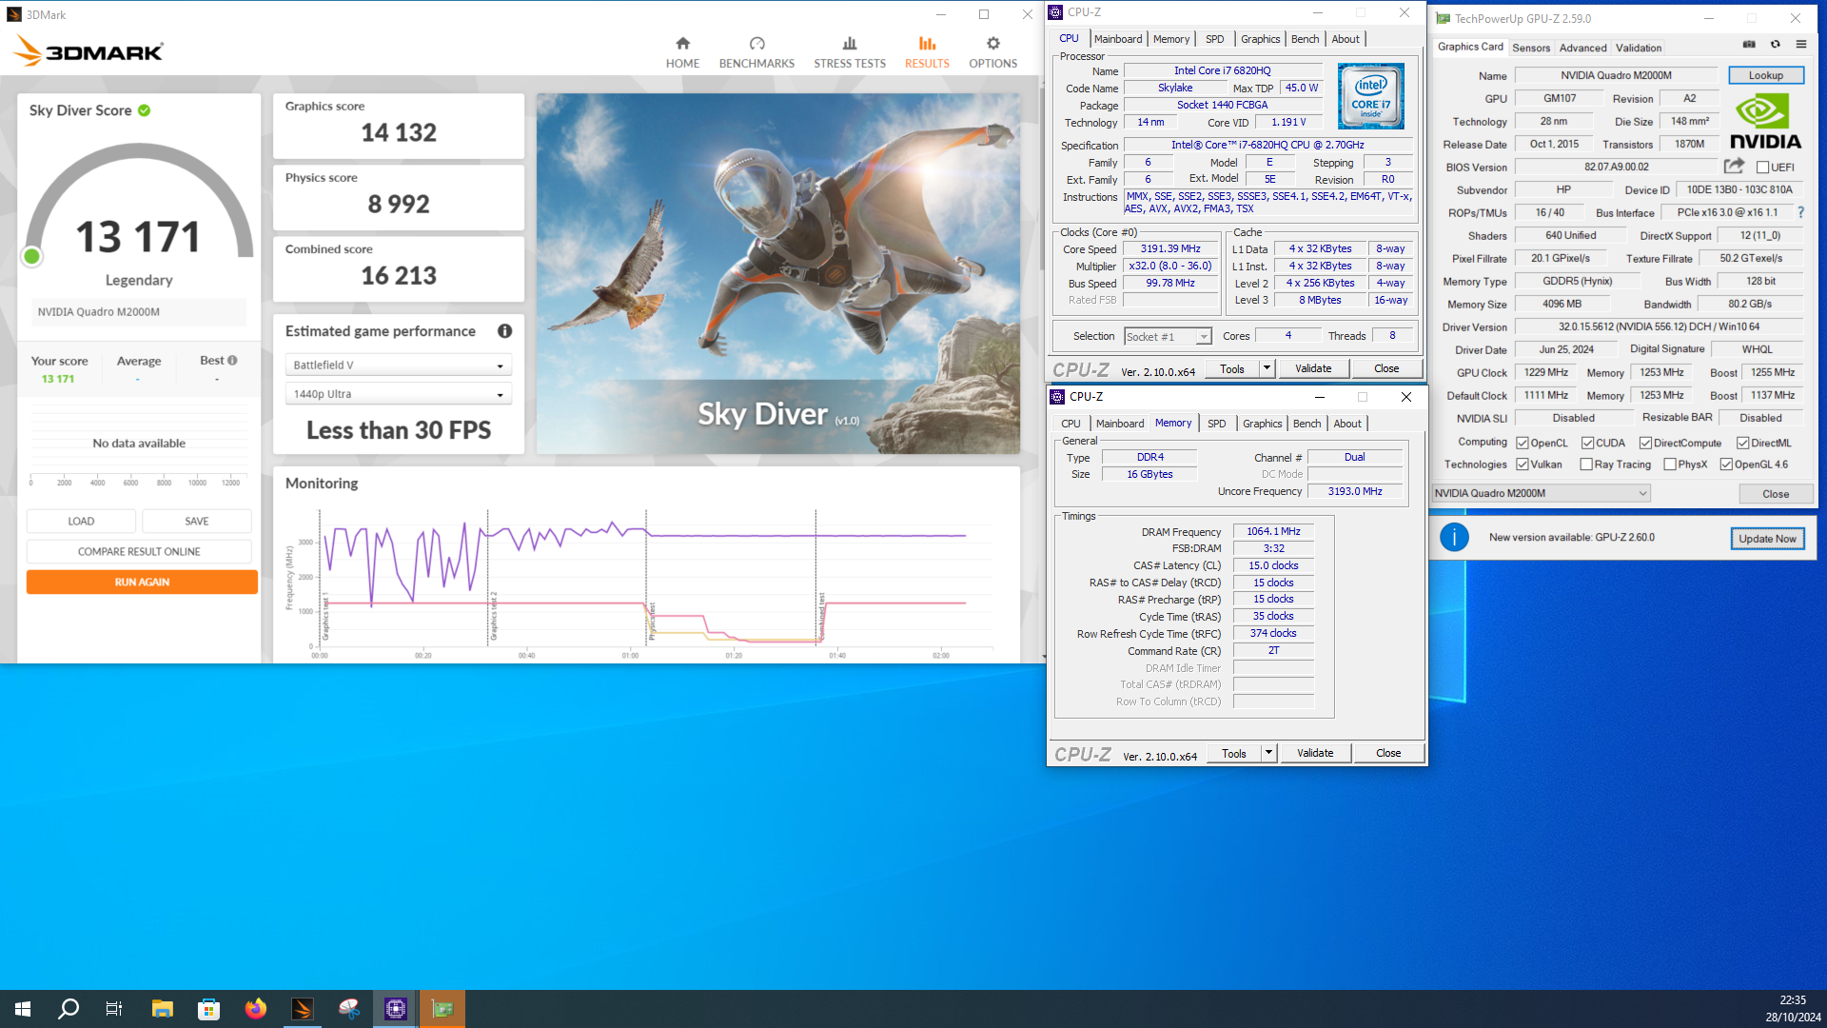The image size is (1827, 1028).
Task: Click the green validation checkmark next to Sky Diver Score
Action: [145, 110]
